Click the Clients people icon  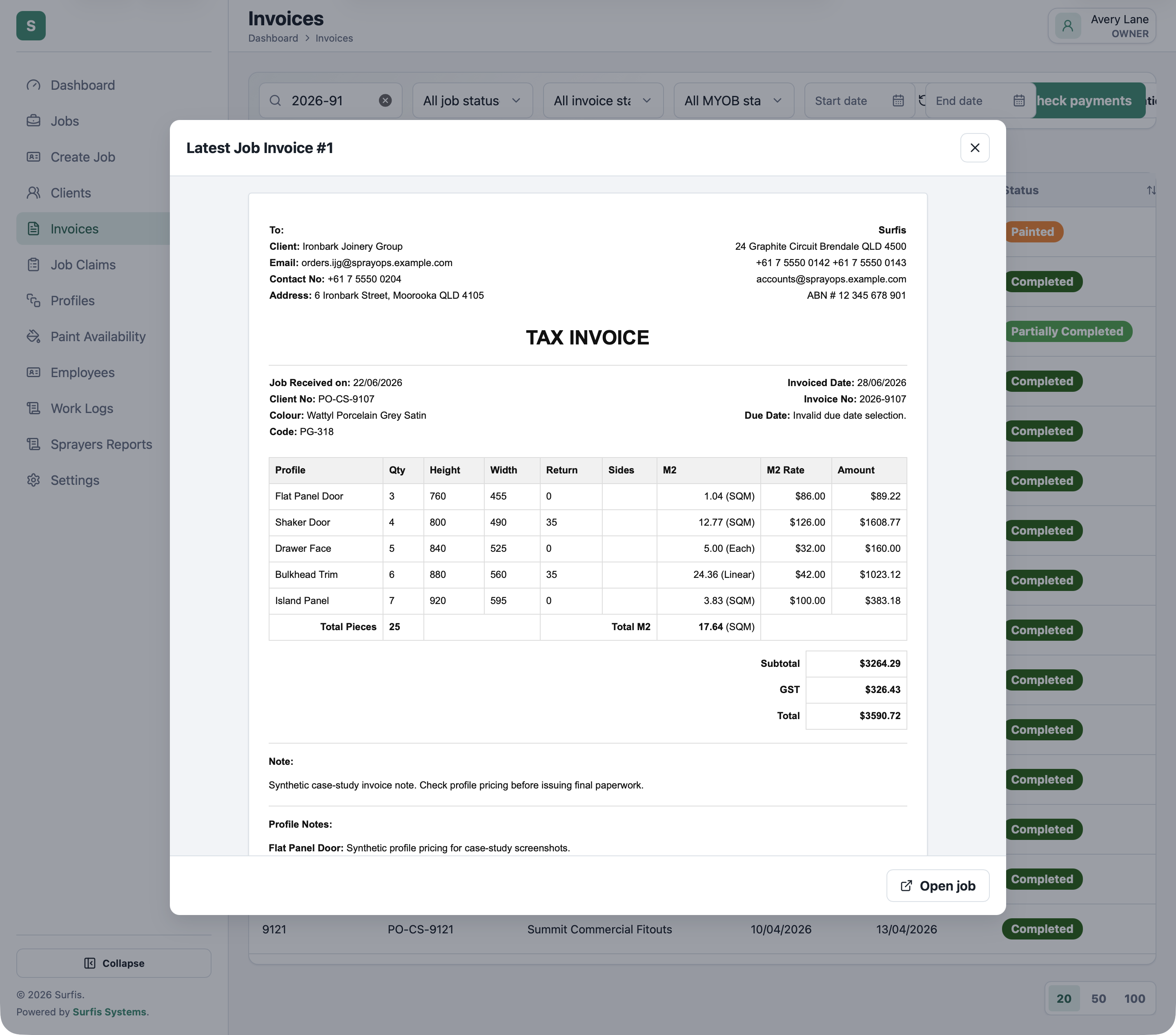(33, 193)
